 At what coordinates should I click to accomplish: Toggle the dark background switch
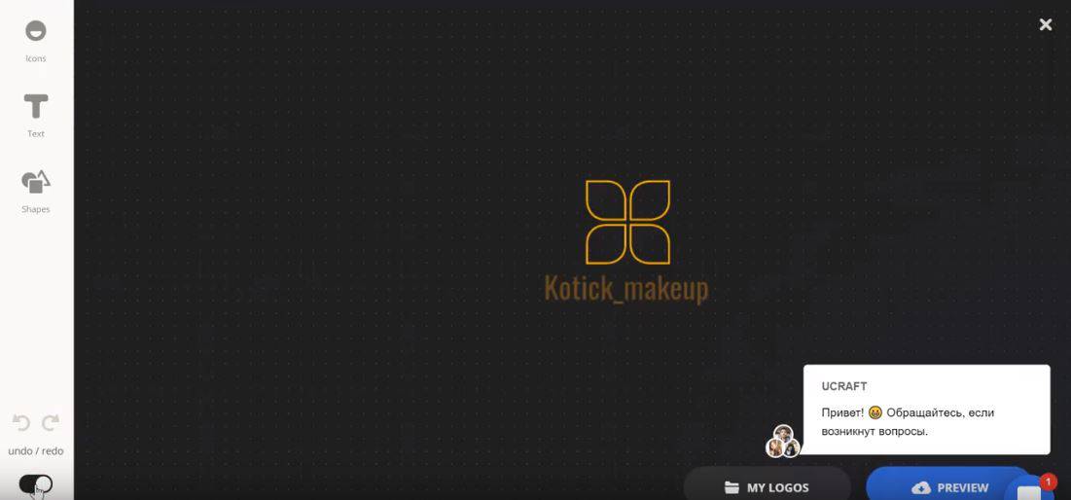(x=36, y=483)
